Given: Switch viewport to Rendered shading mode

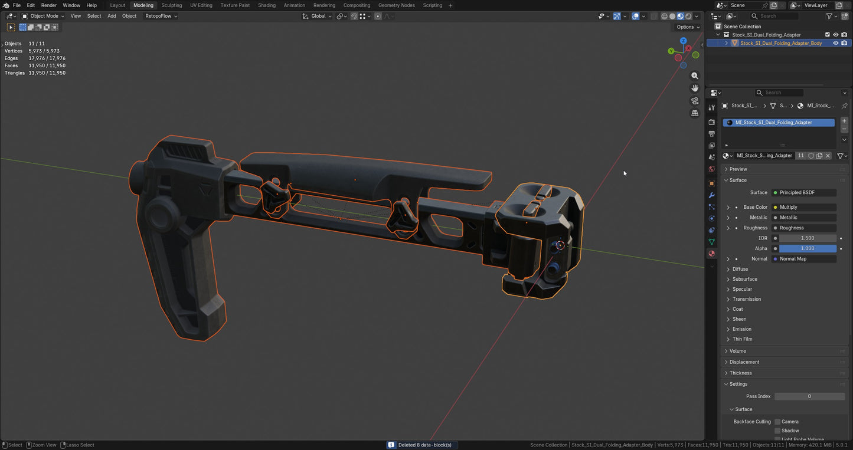Looking at the screenshot, I should pos(688,16).
